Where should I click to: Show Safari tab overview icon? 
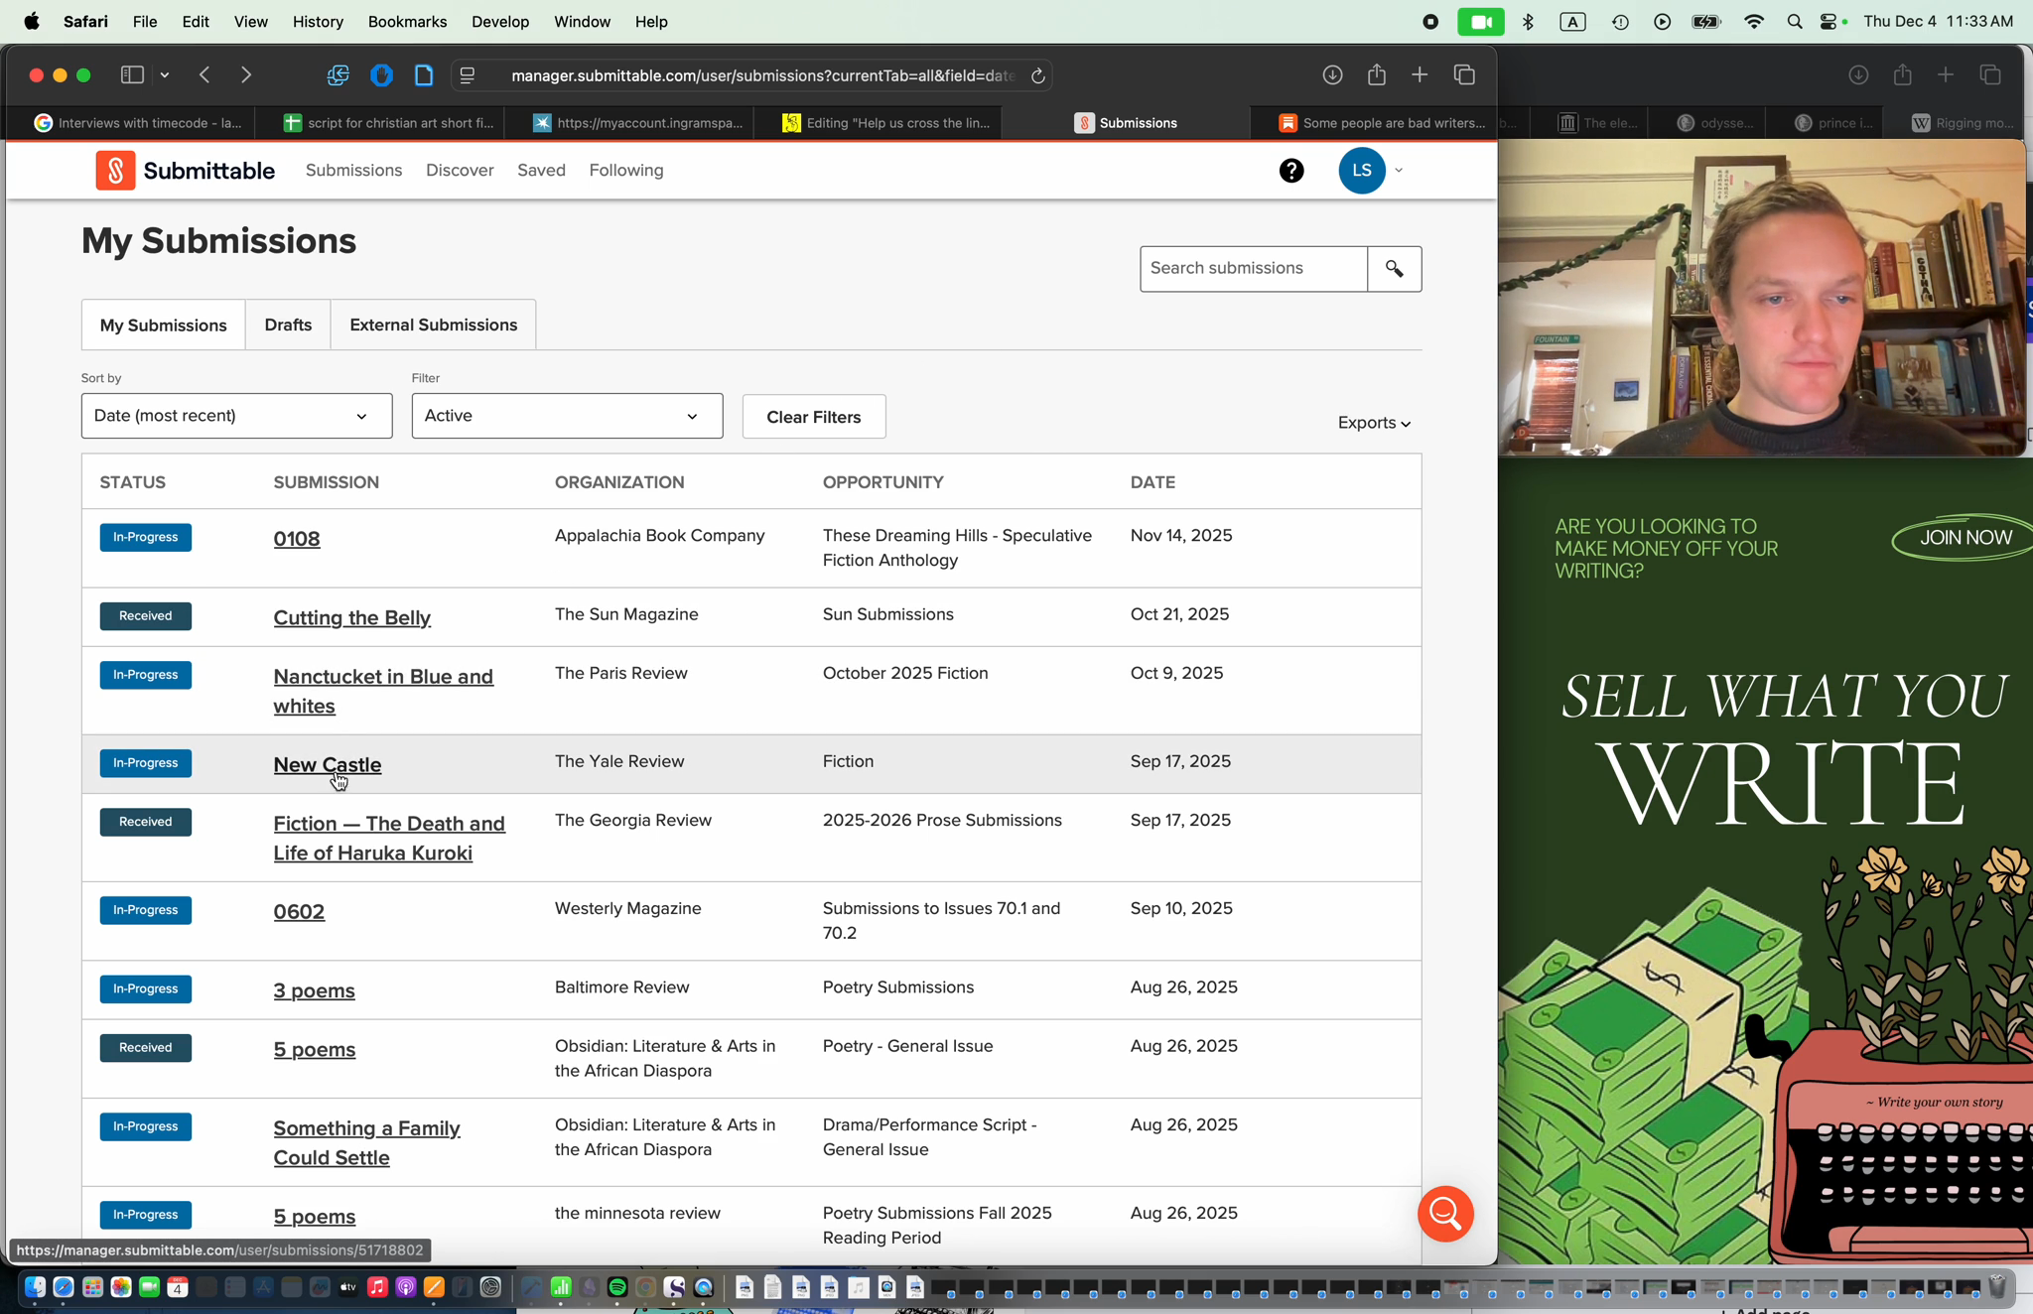[x=1464, y=75]
